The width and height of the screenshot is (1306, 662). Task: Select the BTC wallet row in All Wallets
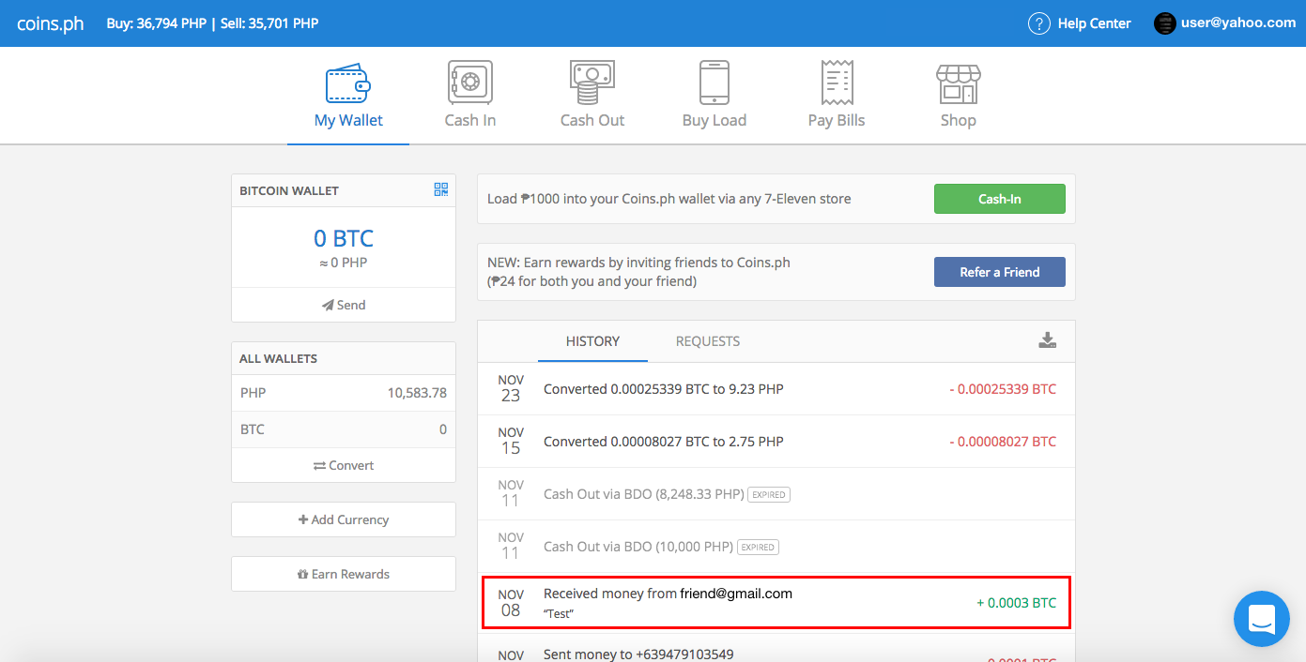344,429
